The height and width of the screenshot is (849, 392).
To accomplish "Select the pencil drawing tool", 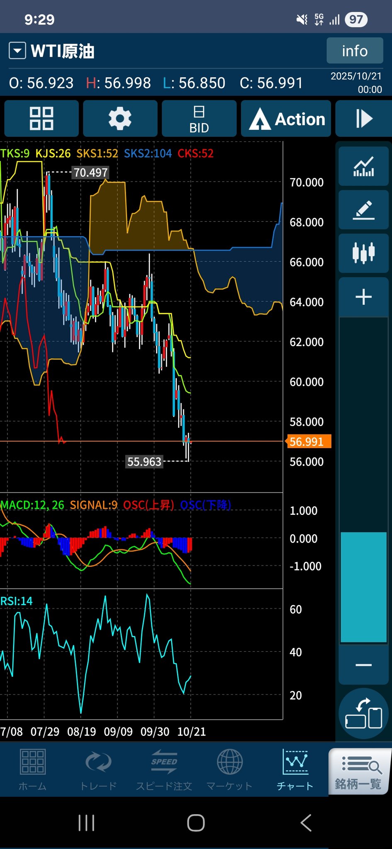I will 363,210.
